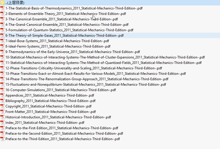Select file name 2-Elements-of-Ensemble-Theory_2011 pdf
Screen dimensions: 220x149
(x=66, y=14)
